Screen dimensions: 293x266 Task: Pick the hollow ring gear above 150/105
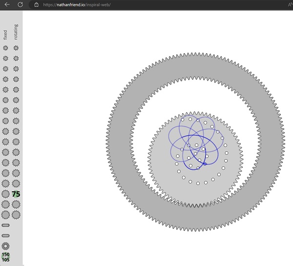(5, 246)
